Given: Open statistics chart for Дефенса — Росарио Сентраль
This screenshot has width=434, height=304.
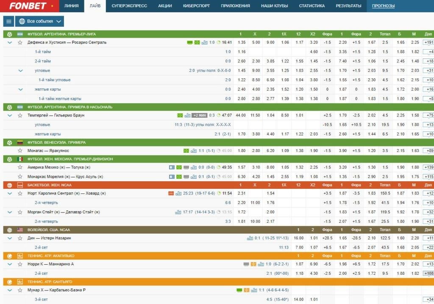Looking at the screenshot, I should [205, 42].
